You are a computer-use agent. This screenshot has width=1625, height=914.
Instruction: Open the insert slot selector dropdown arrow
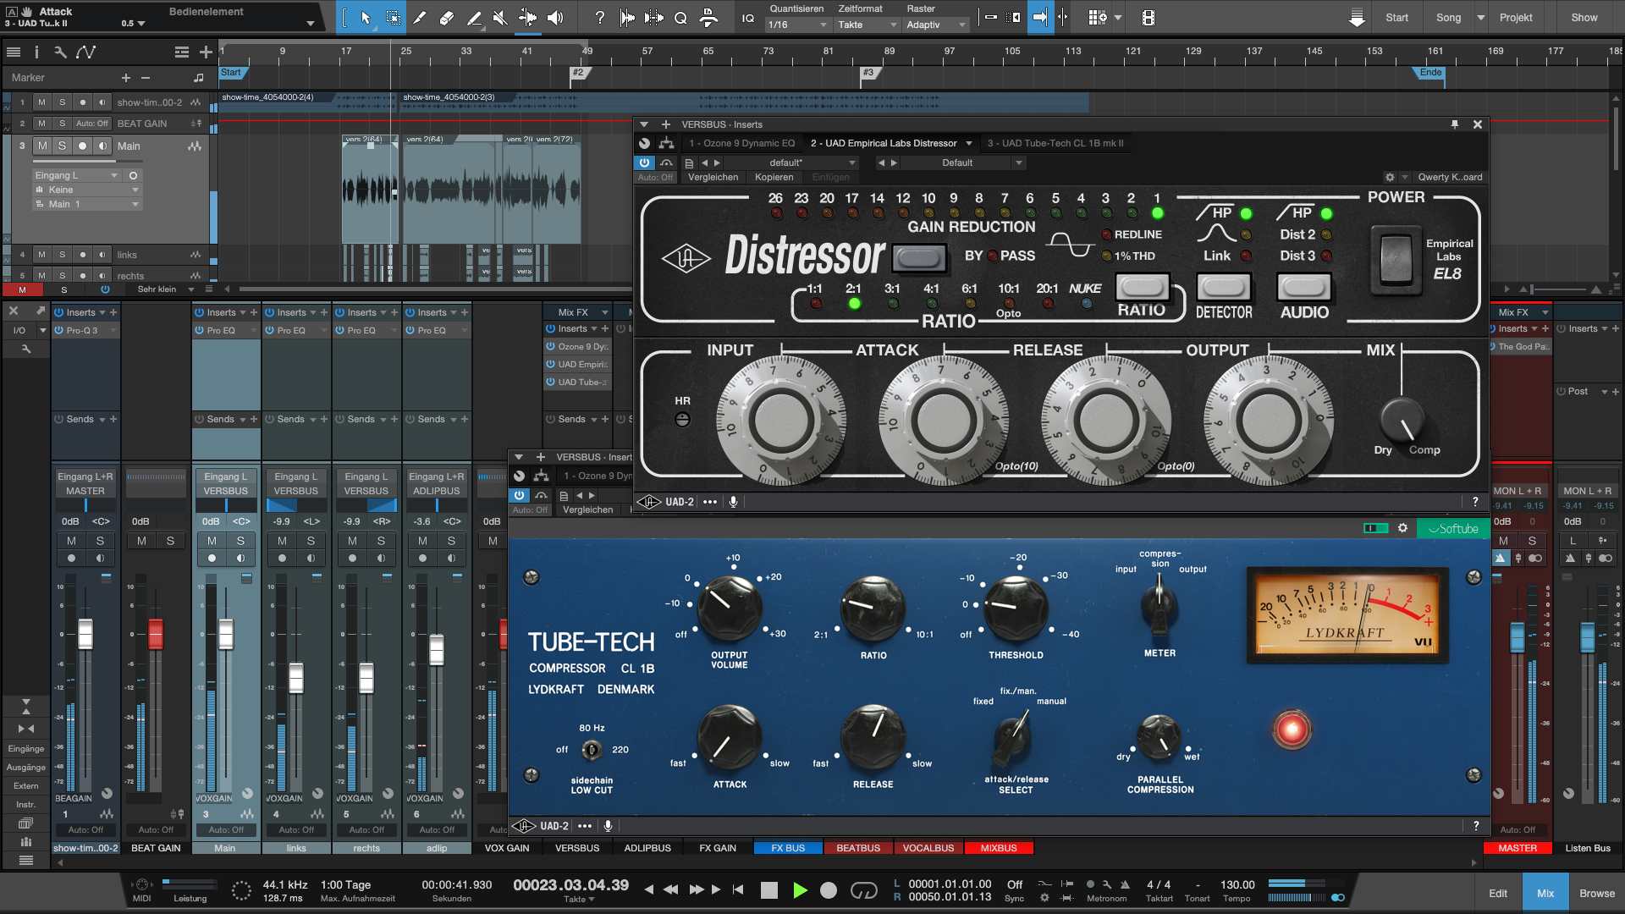969,143
